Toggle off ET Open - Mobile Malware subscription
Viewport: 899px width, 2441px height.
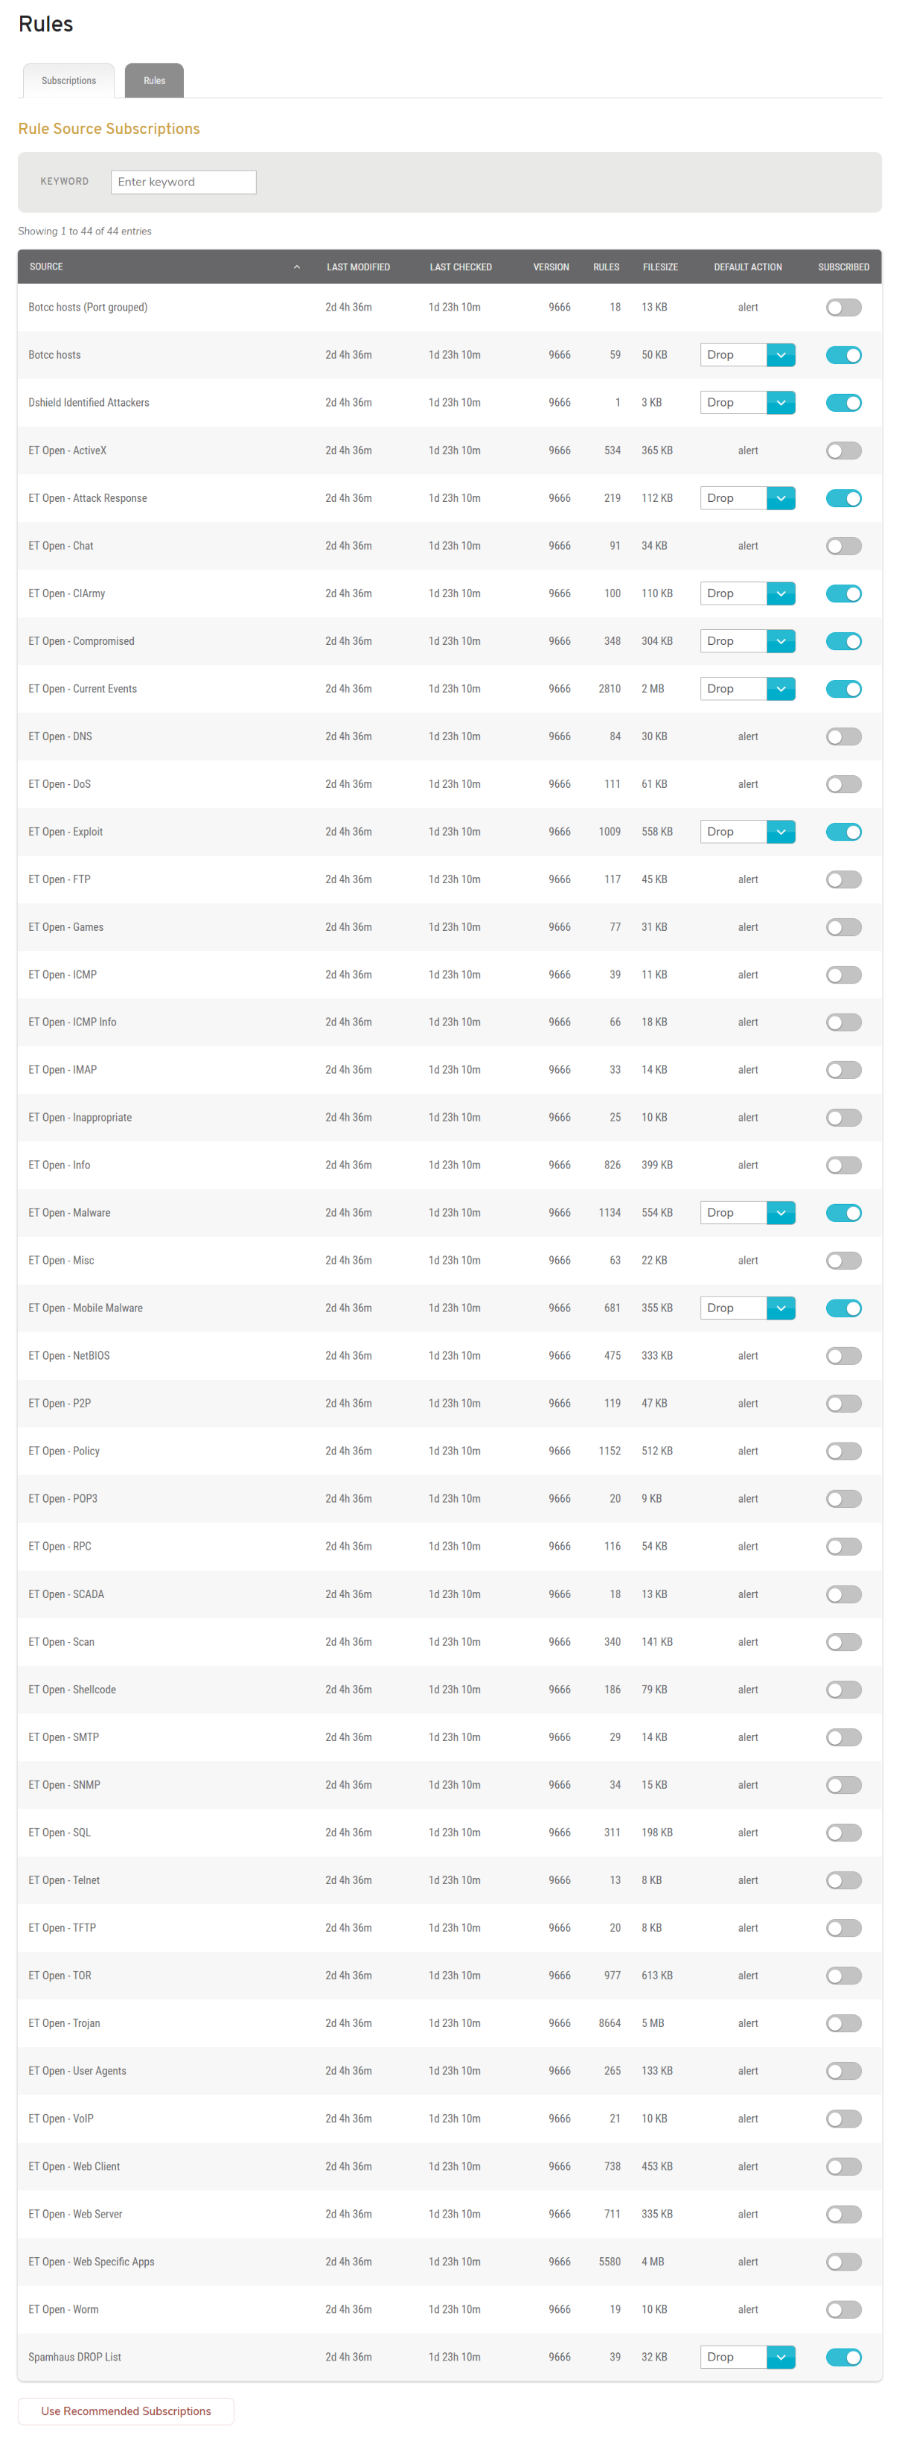click(842, 1308)
